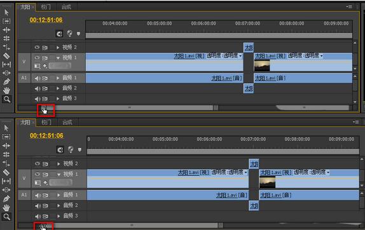Hide 视频 2 track with eye icon, upper timeline
The height and width of the screenshot is (230, 365).
pyautogui.click(x=37, y=48)
